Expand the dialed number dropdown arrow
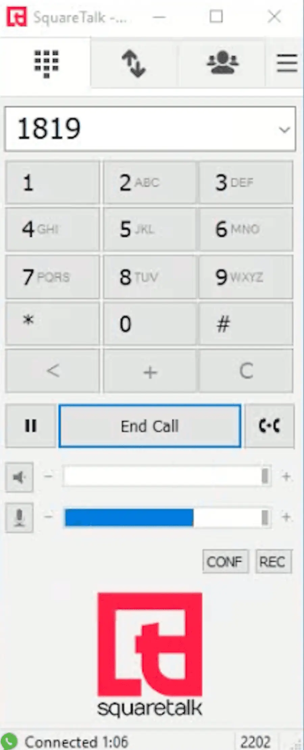 coord(284,129)
